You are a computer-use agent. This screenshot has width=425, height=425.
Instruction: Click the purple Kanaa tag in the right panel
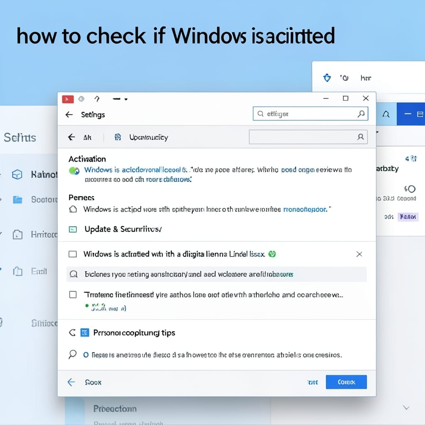coord(408,217)
